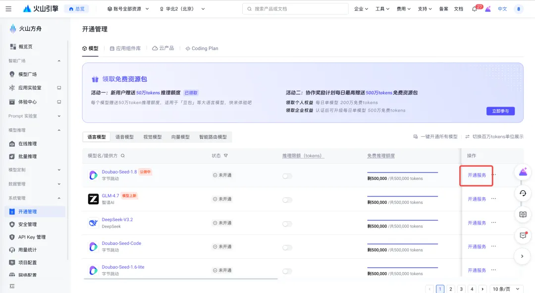Expand the 模型定制 sidebar section
The height and width of the screenshot is (293, 535).
click(35, 170)
